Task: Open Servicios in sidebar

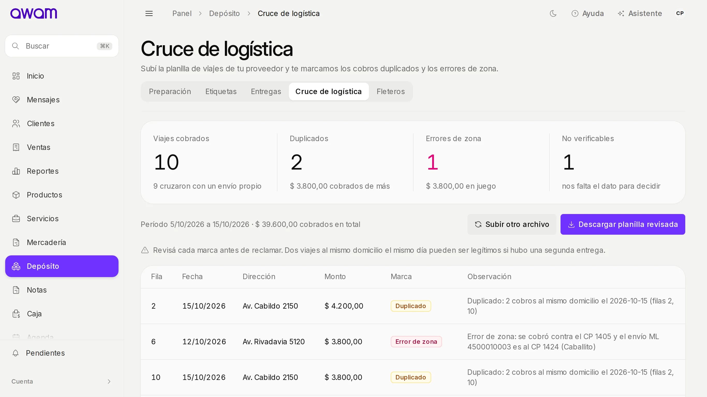Action: point(62,218)
